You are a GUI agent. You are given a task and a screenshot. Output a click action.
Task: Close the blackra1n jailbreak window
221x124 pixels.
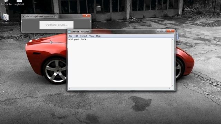tap(86, 15)
